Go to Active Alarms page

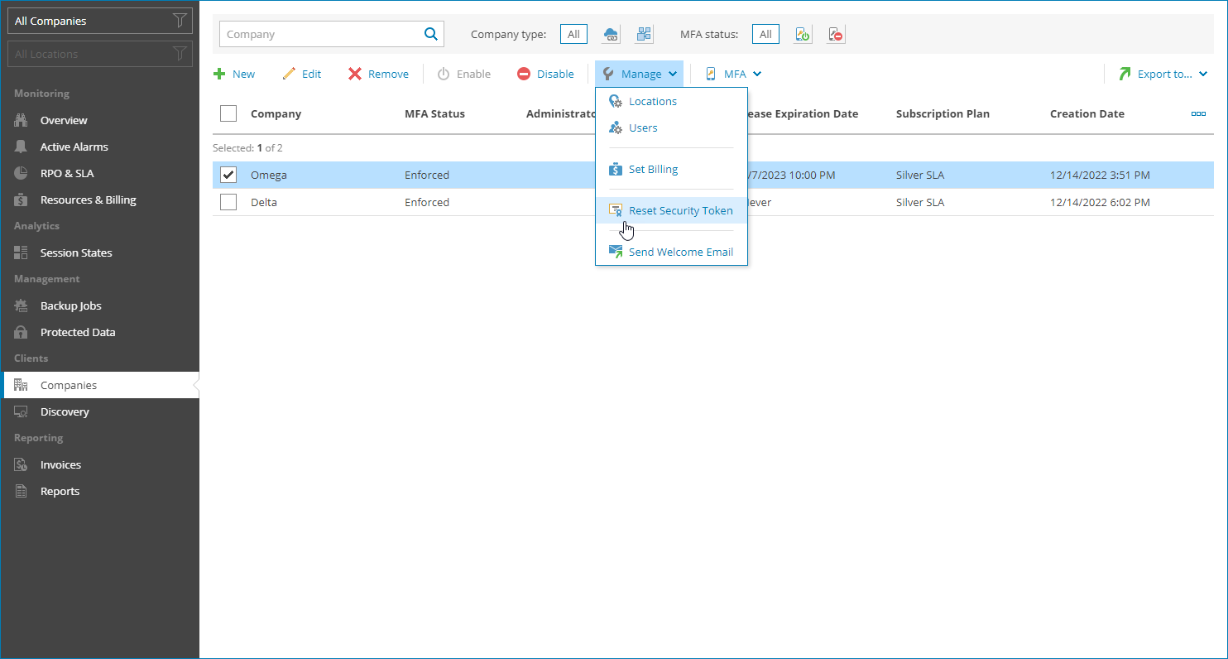pos(99,147)
